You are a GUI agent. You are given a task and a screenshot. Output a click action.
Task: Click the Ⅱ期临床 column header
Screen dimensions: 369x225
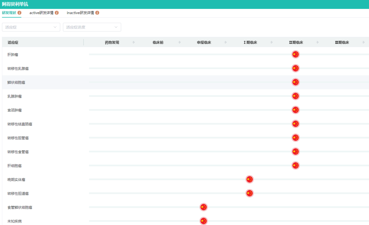[x=296, y=43]
